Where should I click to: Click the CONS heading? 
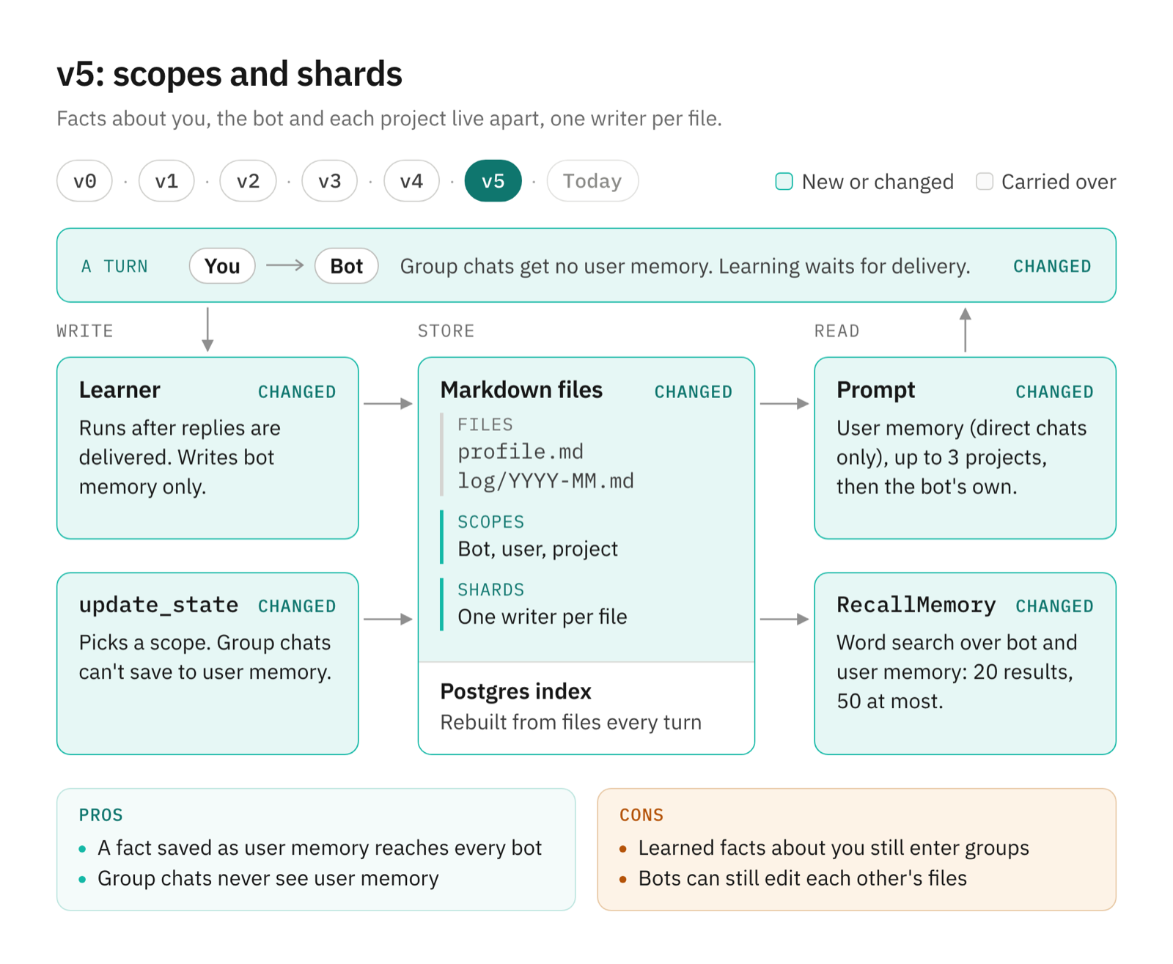point(641,815)
